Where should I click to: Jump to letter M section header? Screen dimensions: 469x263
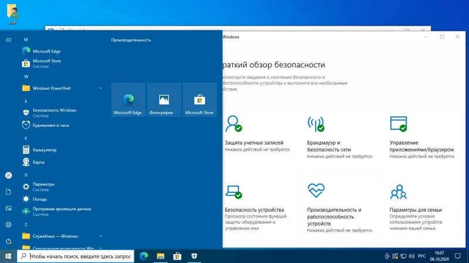pyautogui.click(x=26, y=40)
